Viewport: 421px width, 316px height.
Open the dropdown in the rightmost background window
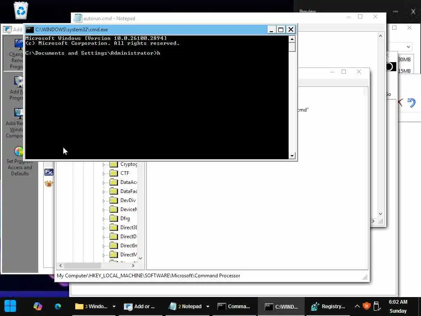pos(408,47)
